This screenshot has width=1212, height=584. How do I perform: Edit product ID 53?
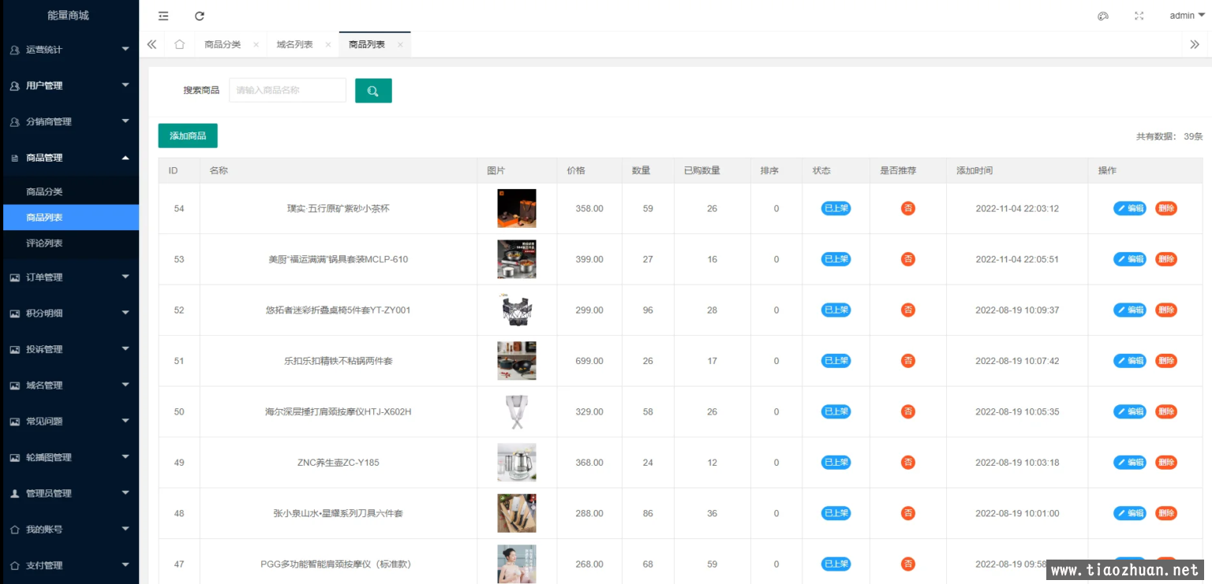point(1130,259)
